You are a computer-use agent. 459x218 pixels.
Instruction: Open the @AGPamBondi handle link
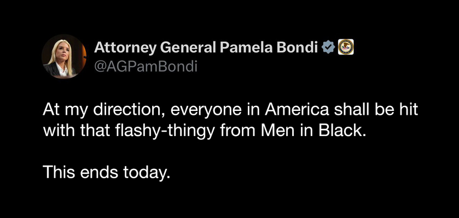point(146,67)
